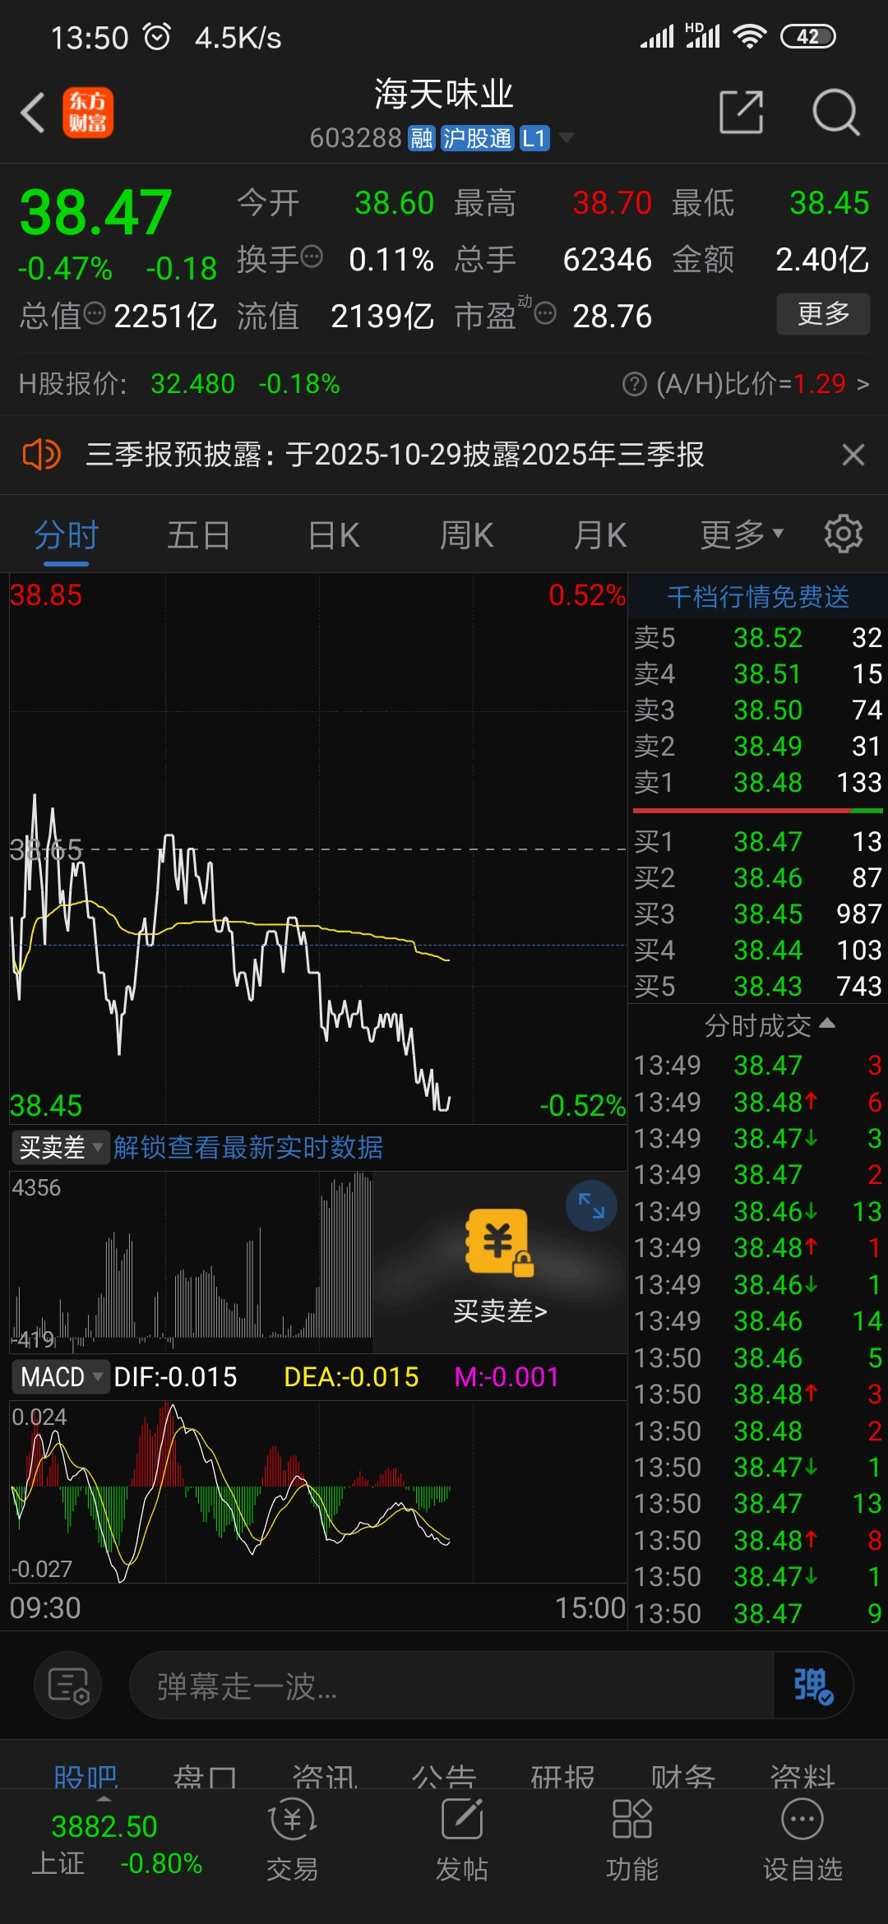This screenshot has height=1924, width=888.
Task: Open the 资料 tab
Action: [x=802, y=1776]
